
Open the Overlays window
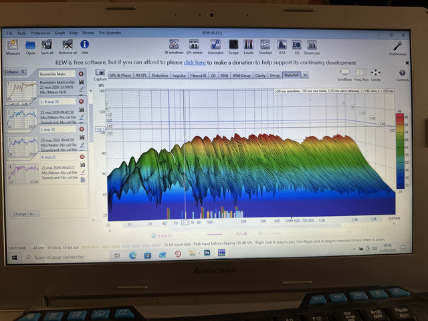tap(265, 47)
